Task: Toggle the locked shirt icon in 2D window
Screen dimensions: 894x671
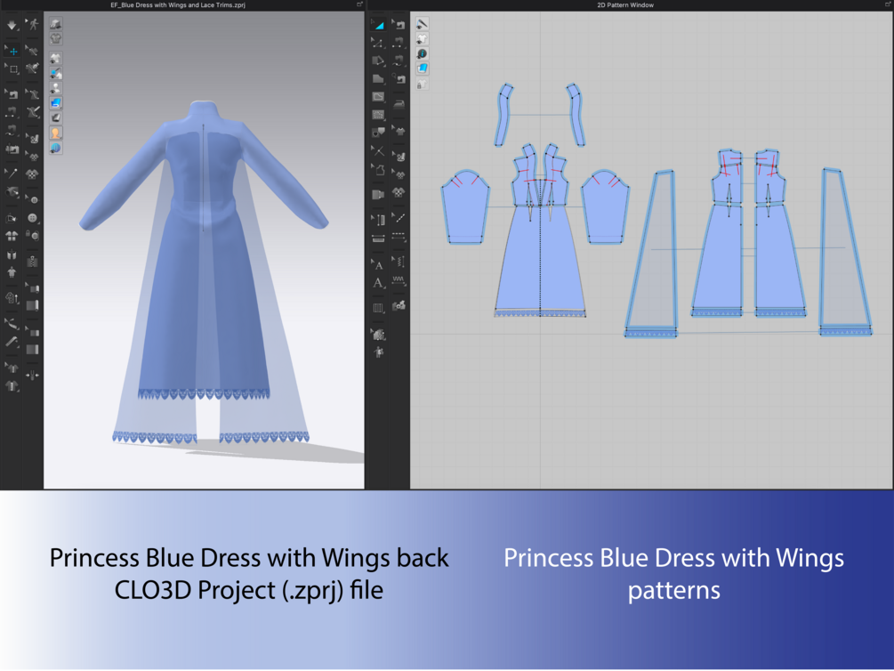Action: tap(422, 85)
